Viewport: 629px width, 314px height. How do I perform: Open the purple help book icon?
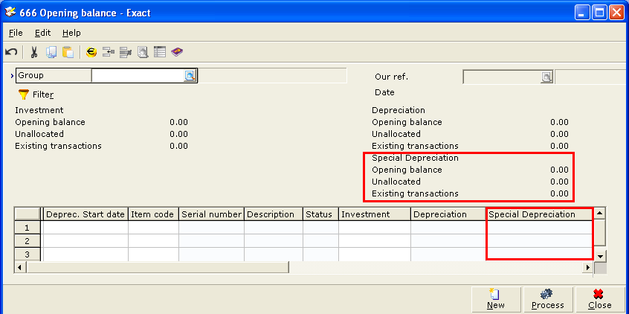click(x=177, y=52)
